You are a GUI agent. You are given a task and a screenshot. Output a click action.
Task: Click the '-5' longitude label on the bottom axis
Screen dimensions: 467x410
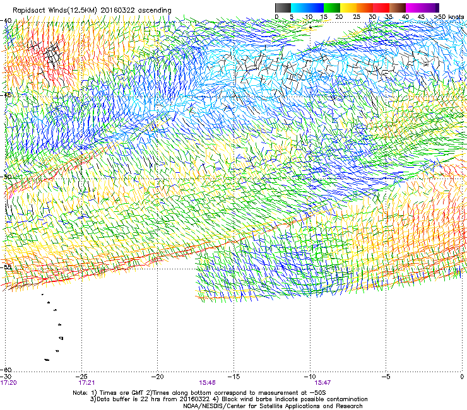point(386,377)
